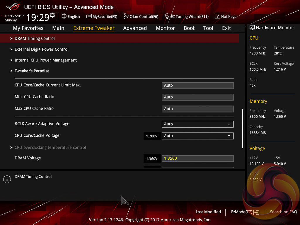The width and height of the screenshot is (300, 225).
Task: Click Memory Frequency 3600 MHz value
Action: click(x=258, y=117)
